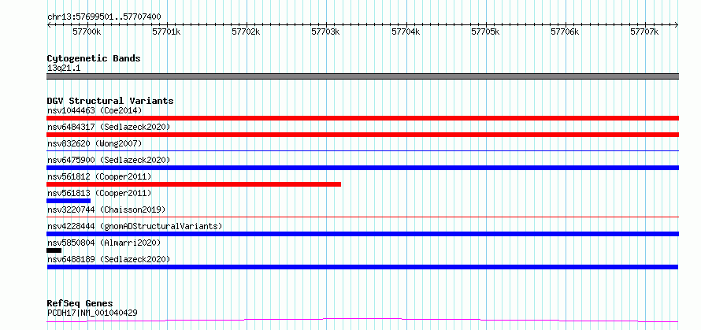The image size is (701, 330).
Task: Click the blue bar of nsv6475900
Action: coord(362,168)
